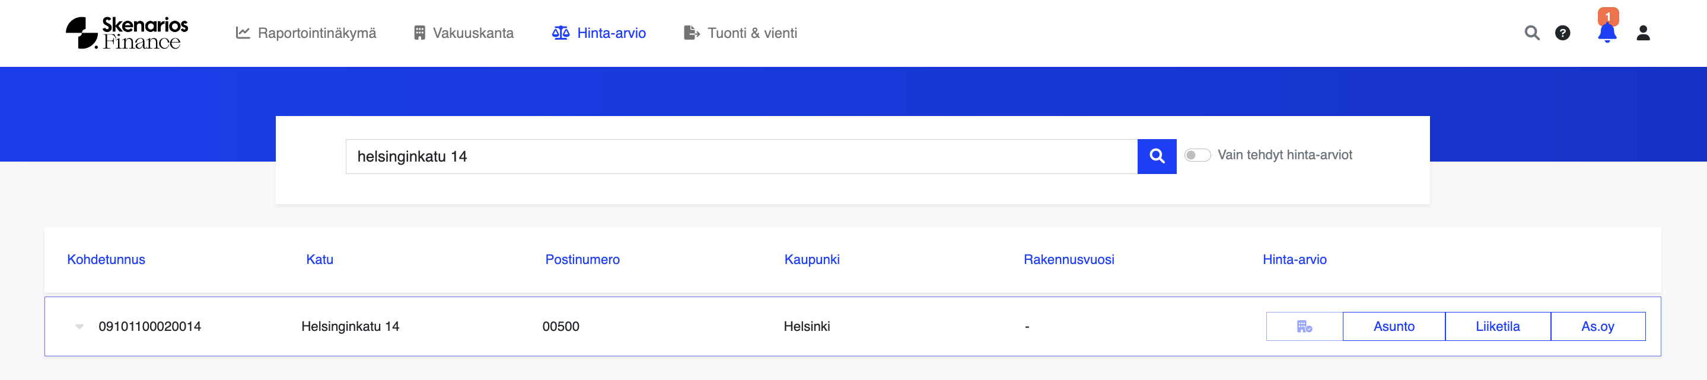Go to Vakuuskanta section
This screenshot has width=1707, height=380.
[x=463, y=33]
